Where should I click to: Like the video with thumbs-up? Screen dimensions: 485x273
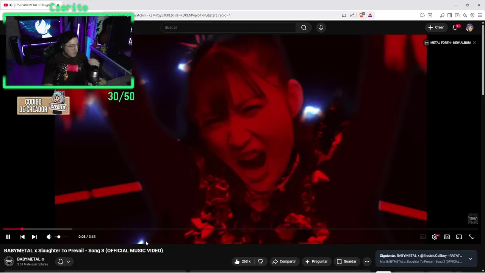pos(242,261)
